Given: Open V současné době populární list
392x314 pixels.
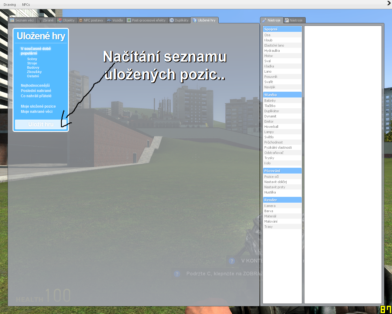Looking at the screenshot, I should (x=36, y=51).
